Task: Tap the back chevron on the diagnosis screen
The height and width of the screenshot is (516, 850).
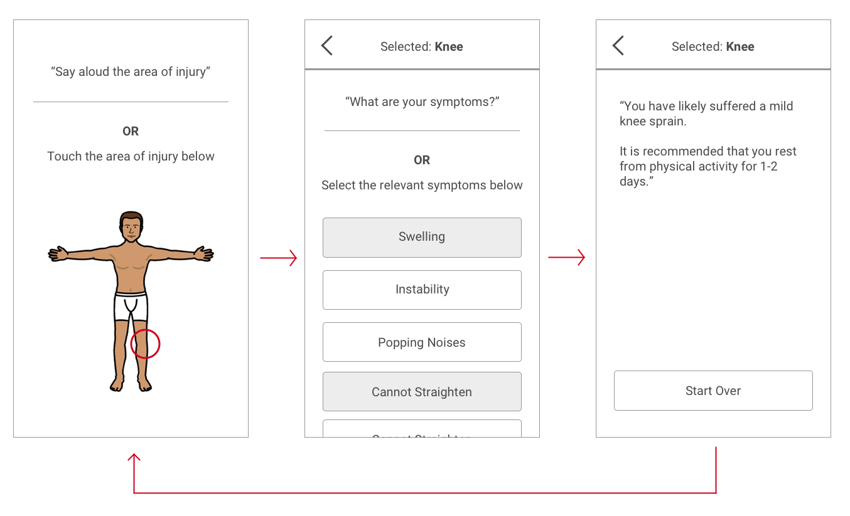Action: (x=618, y=46)
